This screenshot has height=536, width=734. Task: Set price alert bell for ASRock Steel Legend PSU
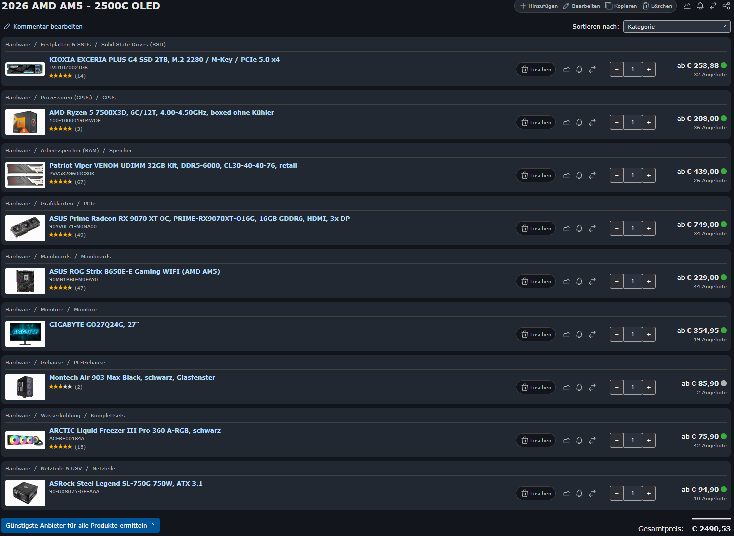579,493
